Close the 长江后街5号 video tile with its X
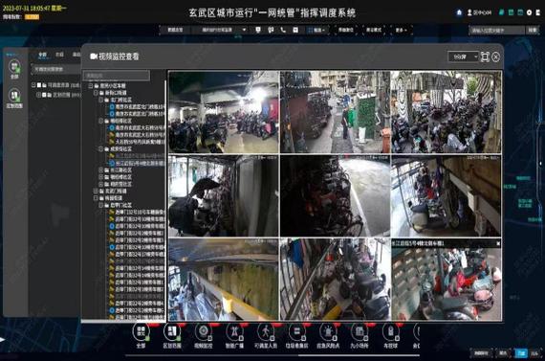 click(x=498, y=243)
